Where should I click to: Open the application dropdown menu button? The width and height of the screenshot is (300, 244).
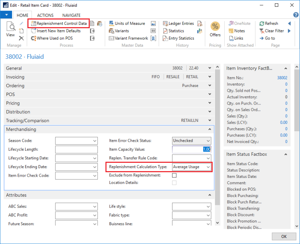click(6, 15)
